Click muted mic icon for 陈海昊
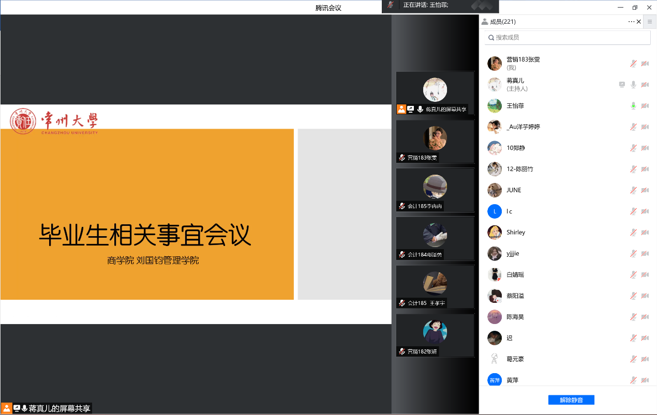The height and width of the screenshot is (415, 657). tap(633, 317)
